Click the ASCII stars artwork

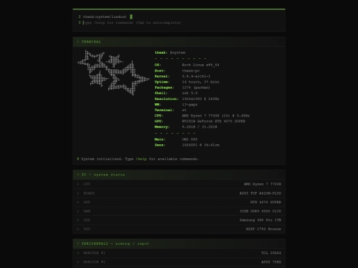[x=113, y=73]
